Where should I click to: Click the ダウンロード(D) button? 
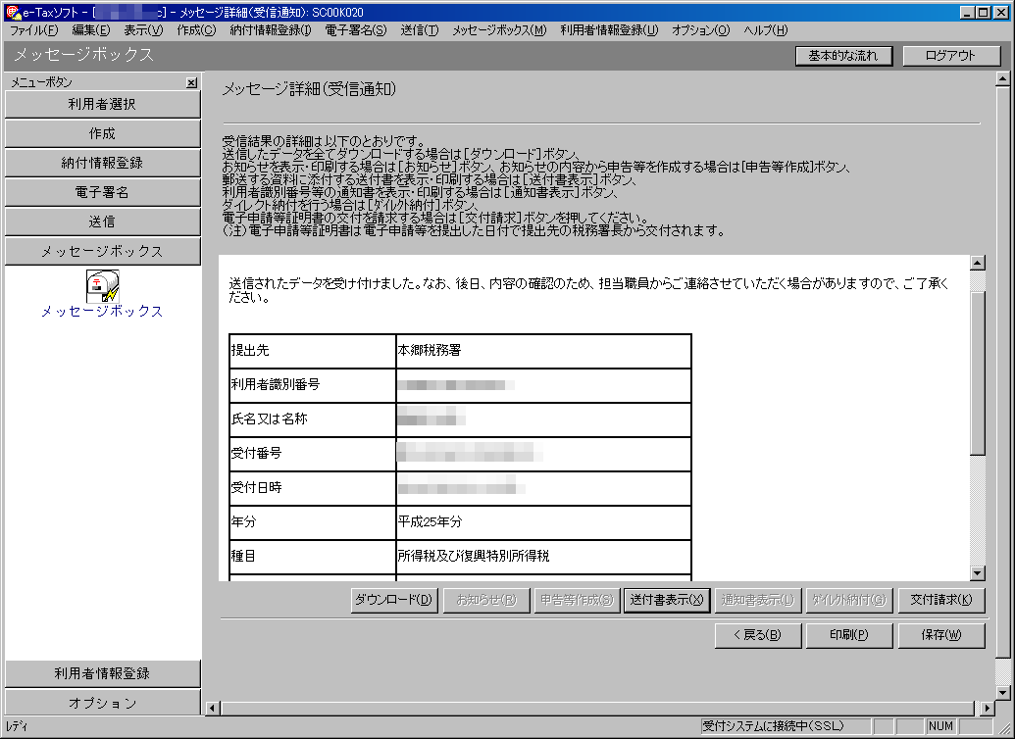(x=393, y=600)
